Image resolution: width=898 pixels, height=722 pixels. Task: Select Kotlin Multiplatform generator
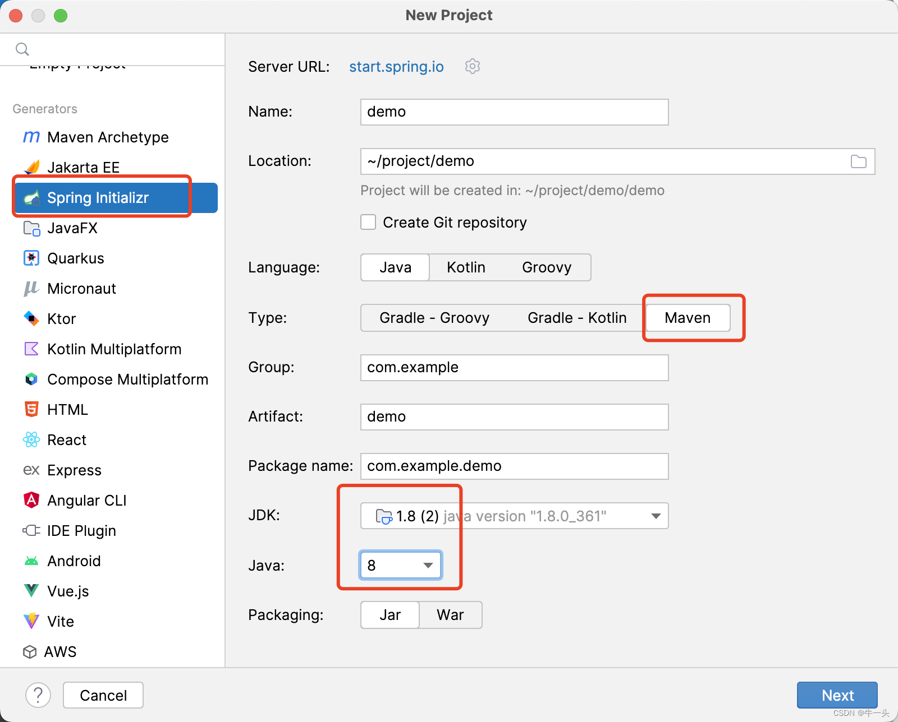[116, 349]
